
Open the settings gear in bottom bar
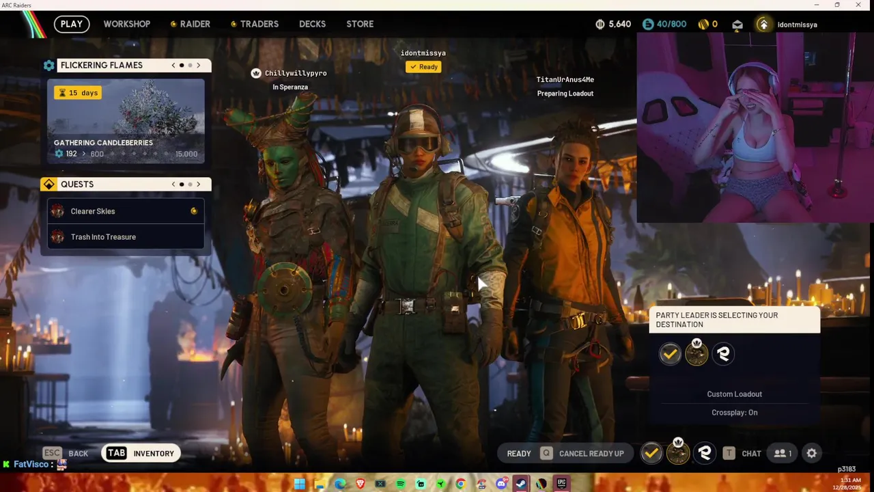tap(811, 453)
